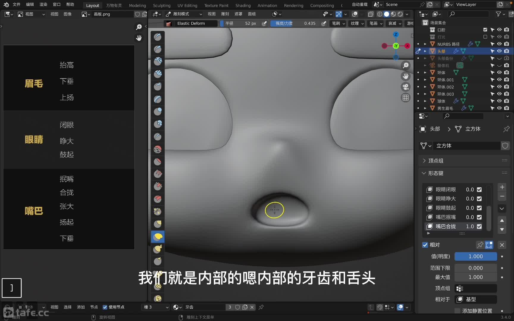
Task: Switch to the Shading workspace tab
Action: (243, 5)
